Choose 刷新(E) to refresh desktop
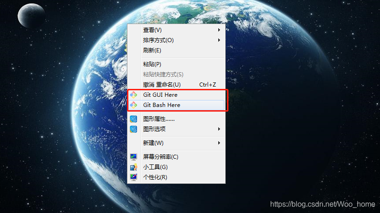The width and height of the screenshot is (380, 213). tap(176, 50)
